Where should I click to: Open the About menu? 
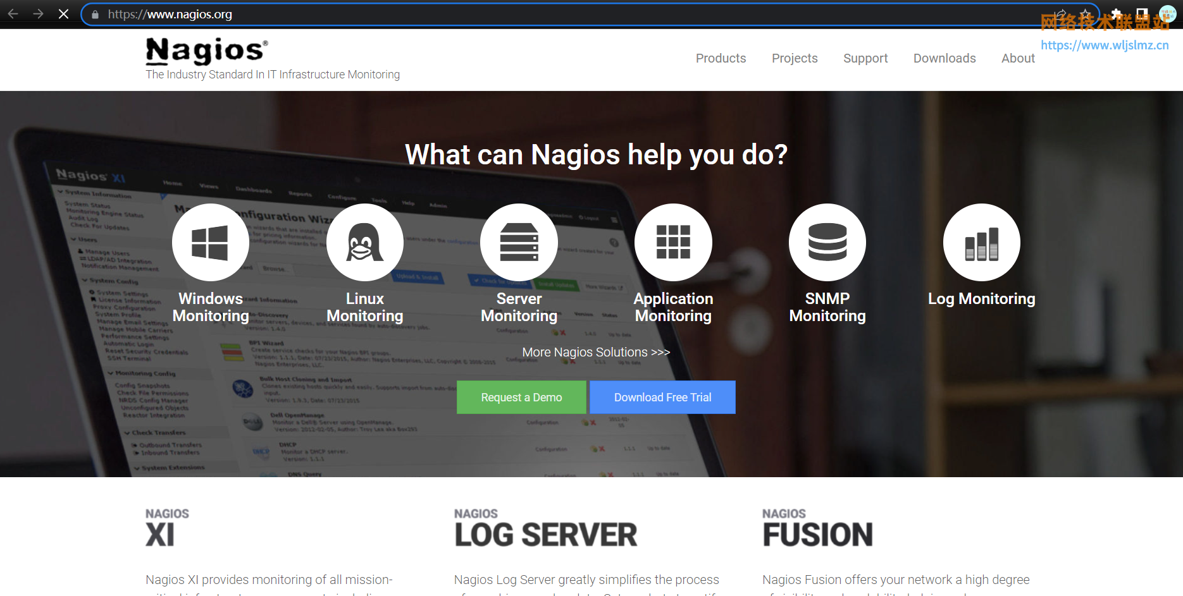click(x=1018, y=58)
